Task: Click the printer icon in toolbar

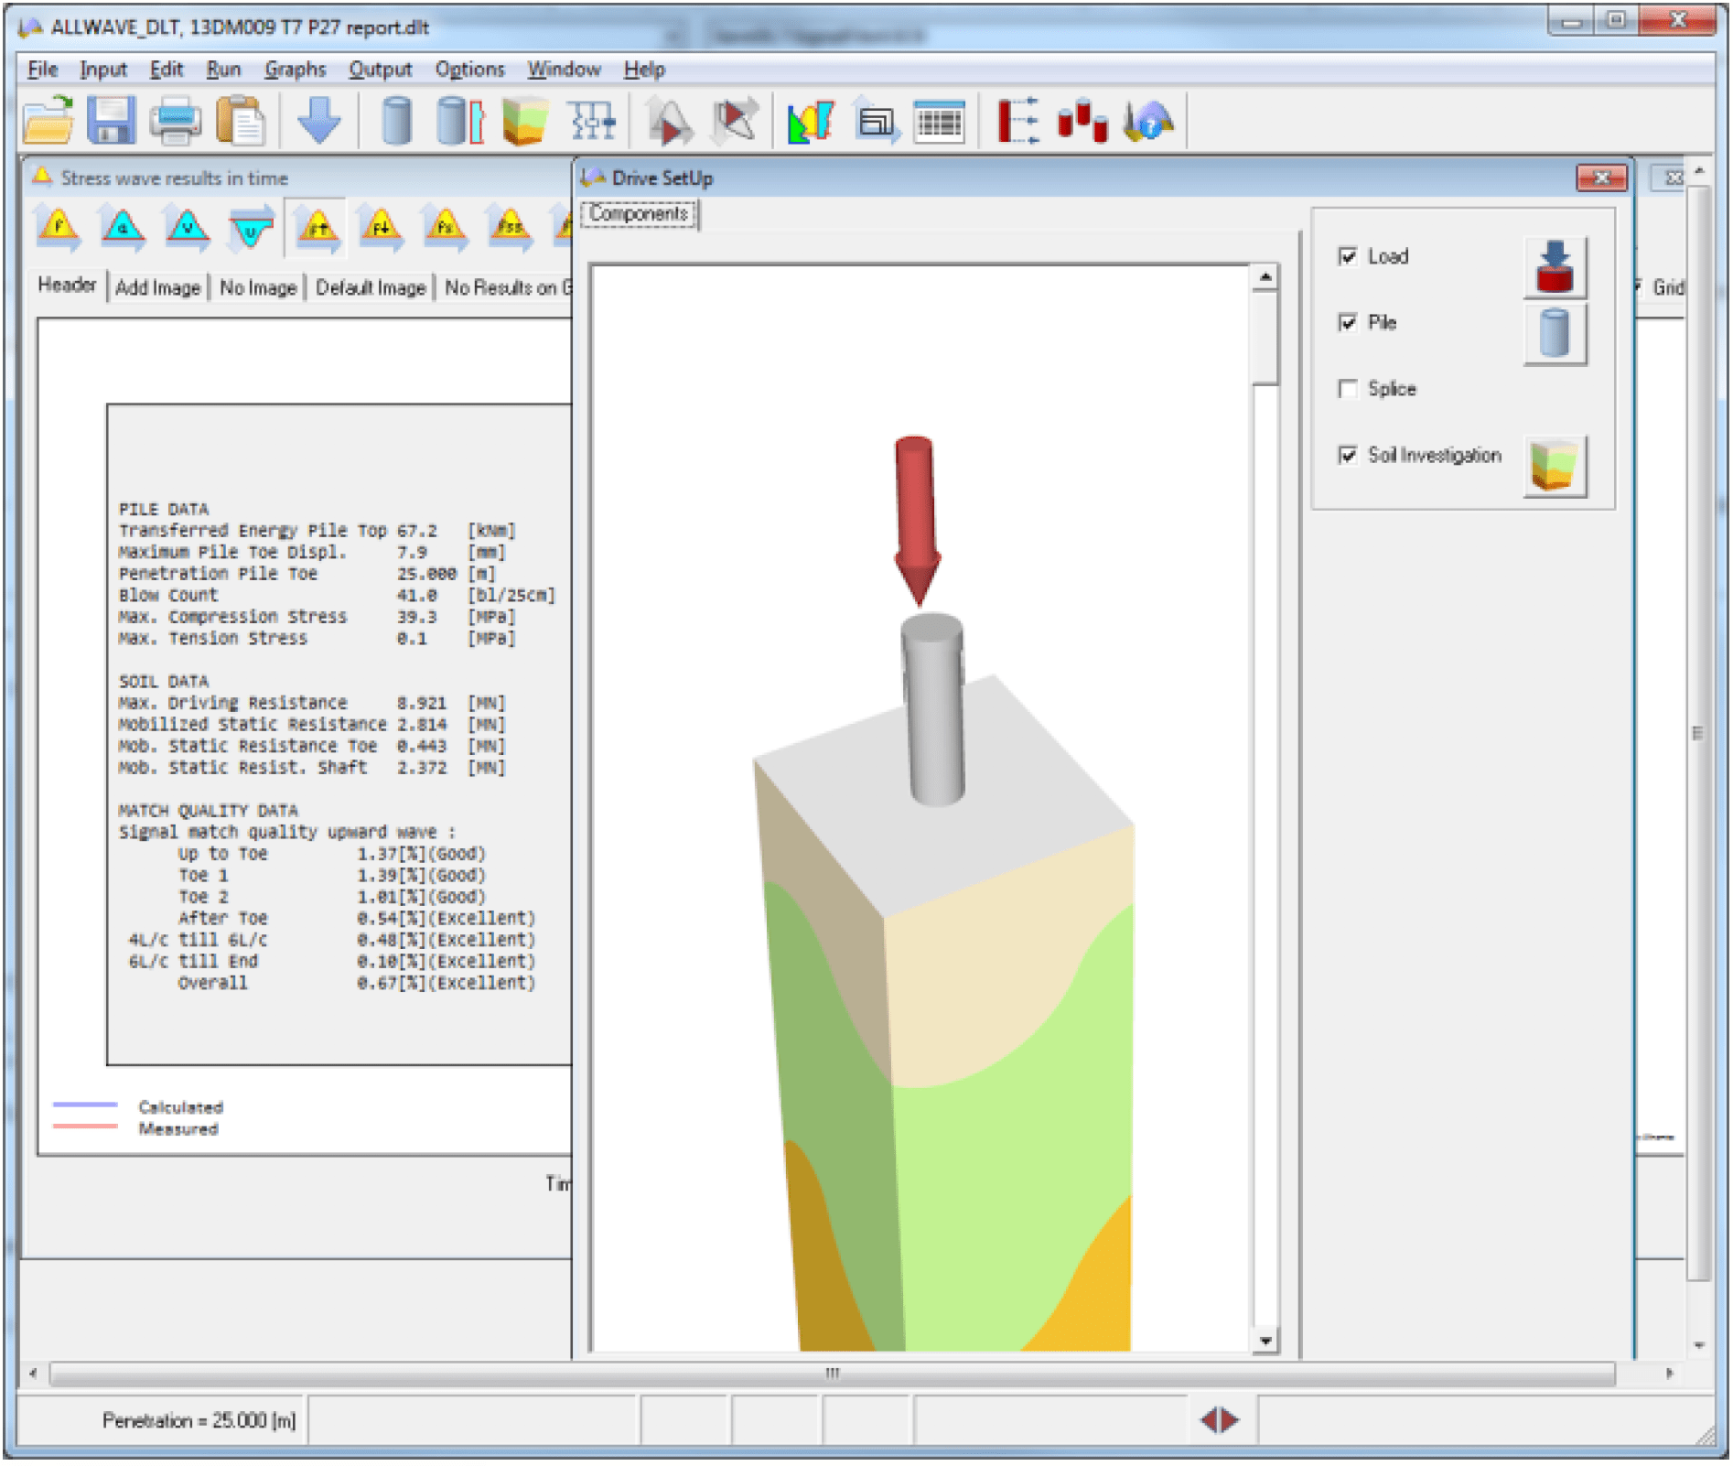Action: tap(175, 121)
